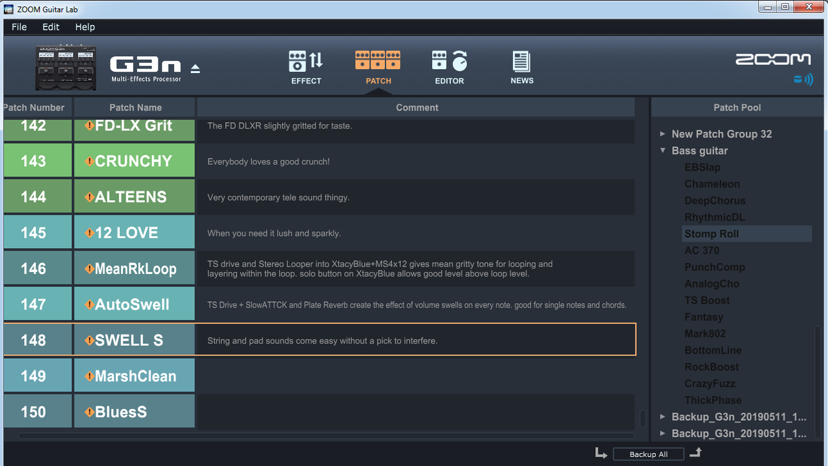Click warning icon on SWELL S patch
Viewport: 828px width, 466px height.
pos(89,340)
